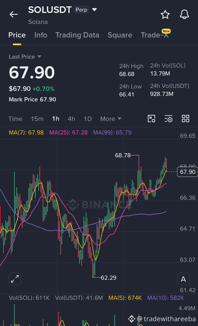Viewport: 198px width, 326px height.
Task: Tap the MA(99): 65.79 indicator label
Action: point(112,133)
